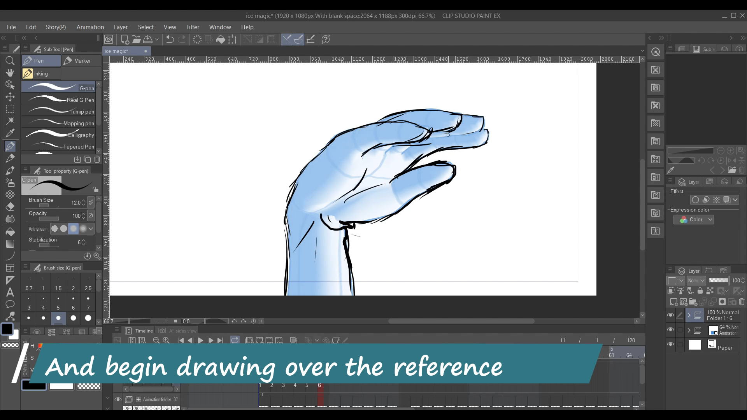
Task: Select the Eraser tool
Action: (x=10, y=206)
